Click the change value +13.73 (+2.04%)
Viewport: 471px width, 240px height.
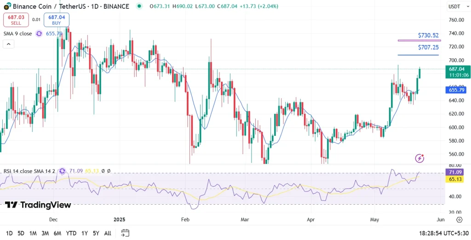click(259, 6)
